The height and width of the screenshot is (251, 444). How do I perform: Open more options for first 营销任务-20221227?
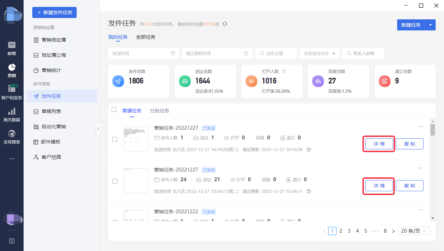click(421, 127)
